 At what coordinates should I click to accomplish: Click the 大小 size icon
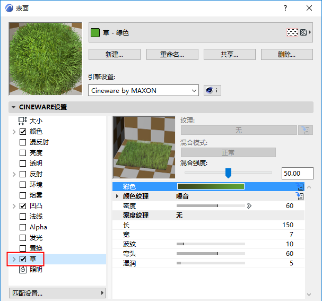[x=23, y=121]
